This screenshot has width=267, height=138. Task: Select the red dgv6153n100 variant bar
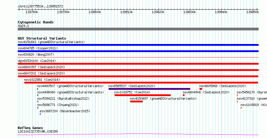coord(138,64)
